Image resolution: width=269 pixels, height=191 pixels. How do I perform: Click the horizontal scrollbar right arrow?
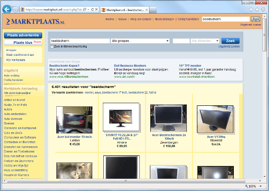coord(260,181)
